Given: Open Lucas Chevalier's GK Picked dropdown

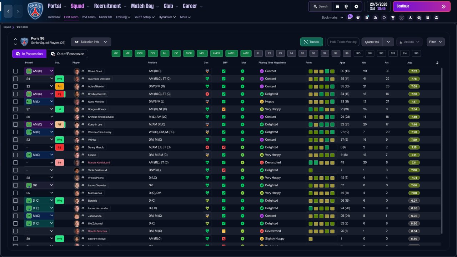Looking at the screenshot, I should 39,185.
